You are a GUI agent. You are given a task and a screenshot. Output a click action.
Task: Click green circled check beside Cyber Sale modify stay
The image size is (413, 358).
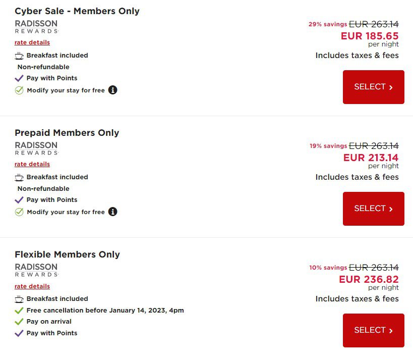pyautogui.click(x=19, y=90)
